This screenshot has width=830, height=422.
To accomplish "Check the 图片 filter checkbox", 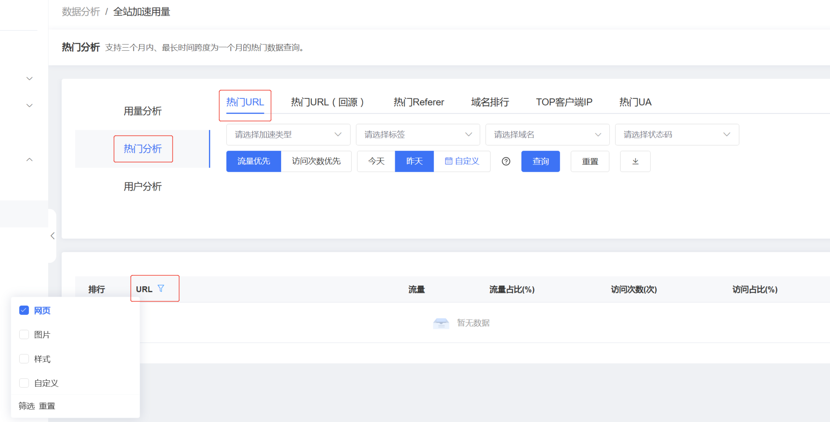I will point(24,334).
